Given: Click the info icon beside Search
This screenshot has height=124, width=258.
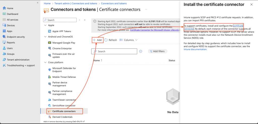Looking at the screenshot, I should (x=141, y=51).
